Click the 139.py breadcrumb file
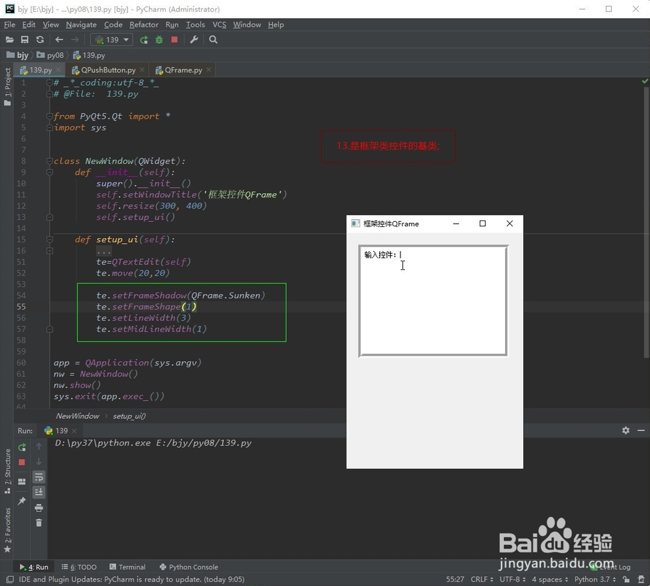The height and width of the screenshot is (586, 650). [88, 55]
